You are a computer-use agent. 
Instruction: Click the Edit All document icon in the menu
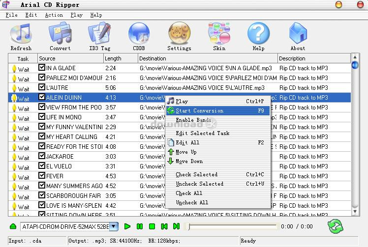click(171, 142)
